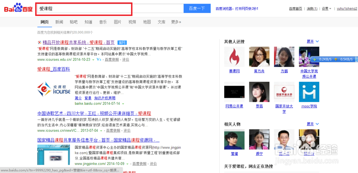358x173 pixels.
Task: Expand the 其他人还搜 section with 展开
Action: click(x=313, y=41)
